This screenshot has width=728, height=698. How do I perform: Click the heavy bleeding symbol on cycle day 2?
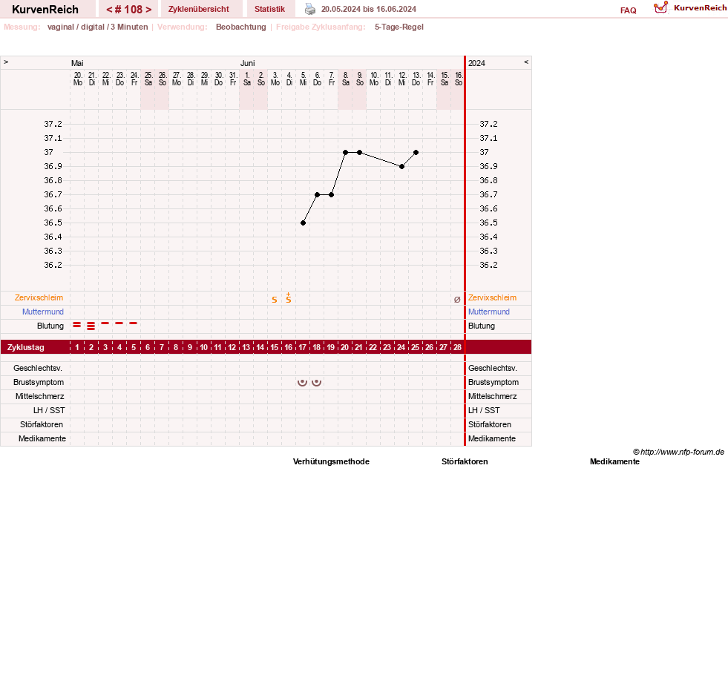[91, 326]
